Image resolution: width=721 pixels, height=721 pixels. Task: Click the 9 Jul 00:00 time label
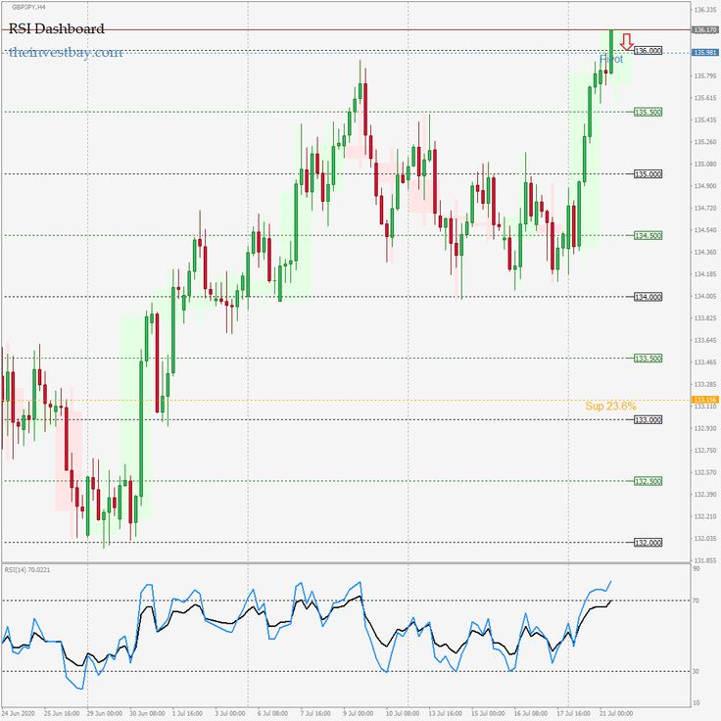pyautogui.click(x=359, y=713)
